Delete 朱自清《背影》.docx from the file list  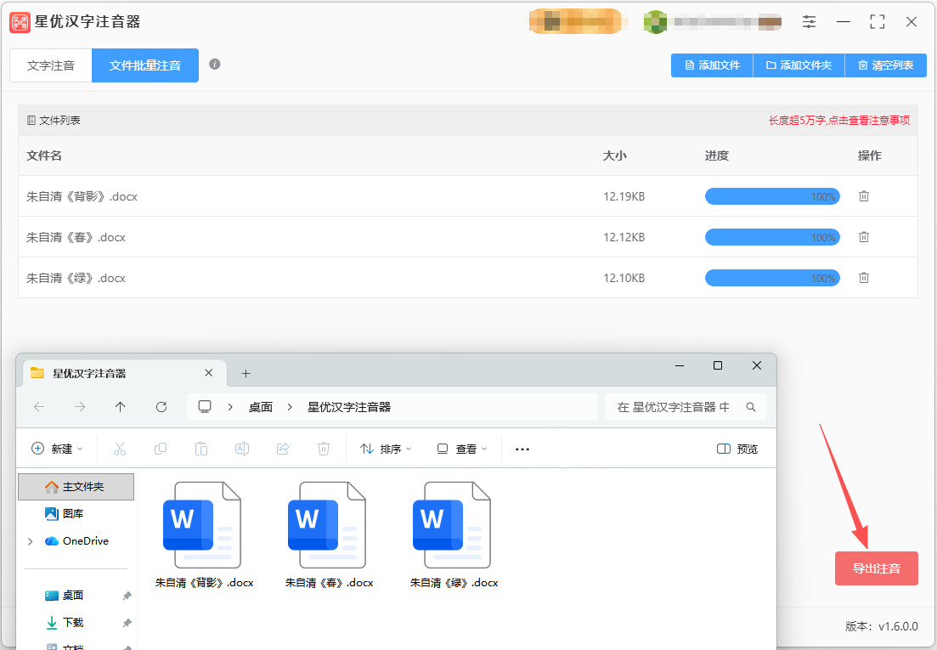pos(863,196)
